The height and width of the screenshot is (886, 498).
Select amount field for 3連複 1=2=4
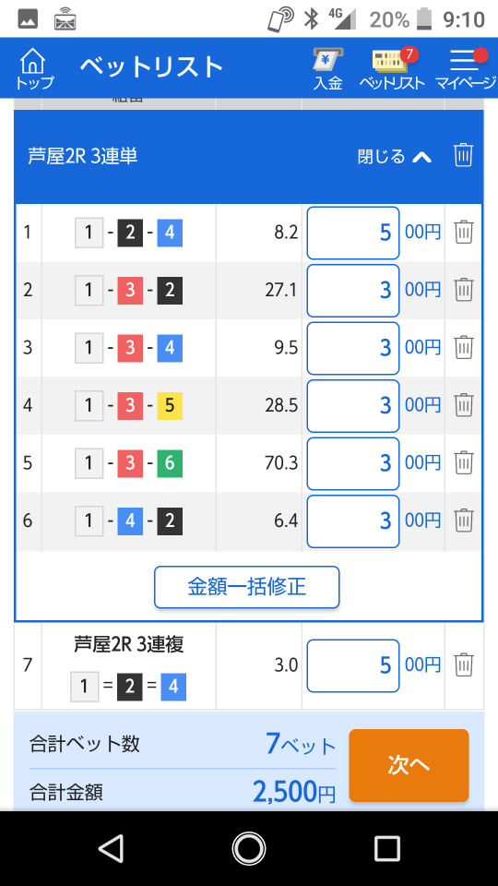[x=353, y=665]
